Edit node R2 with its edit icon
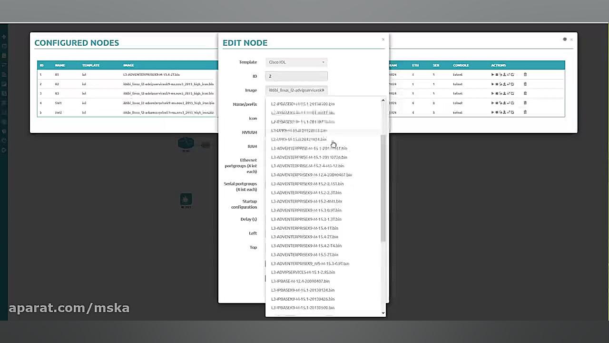609x343 pixels. (x=512, y=84)
